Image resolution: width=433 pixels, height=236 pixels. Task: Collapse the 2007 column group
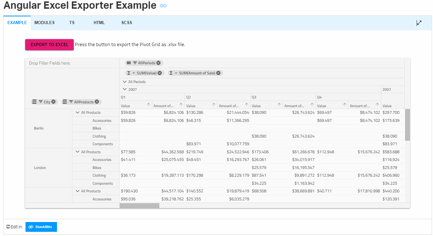tap(125, 89)
